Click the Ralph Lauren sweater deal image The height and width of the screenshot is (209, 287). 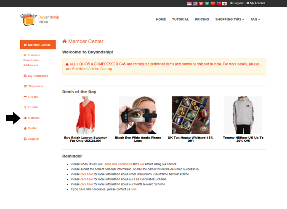(85, 115)
